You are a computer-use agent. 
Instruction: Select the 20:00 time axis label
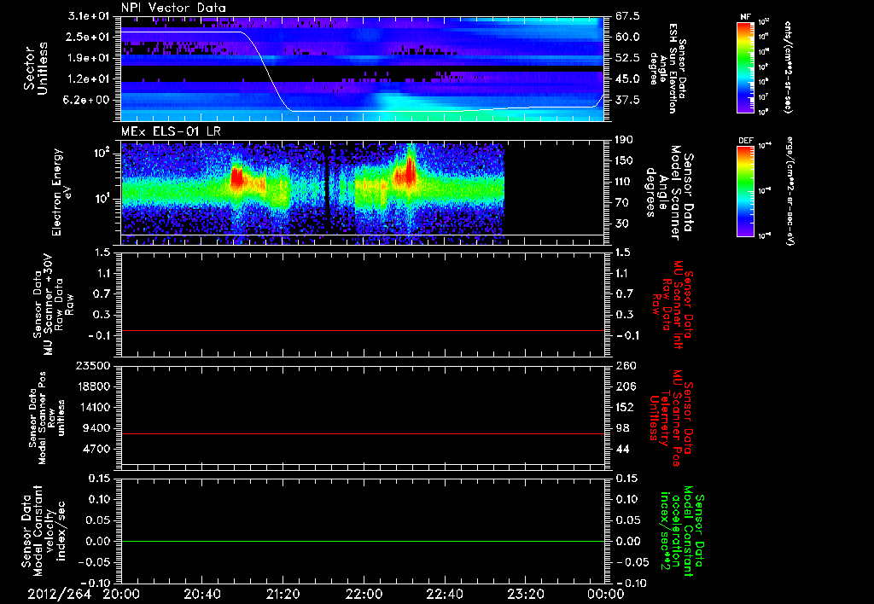tap(121, 595)
